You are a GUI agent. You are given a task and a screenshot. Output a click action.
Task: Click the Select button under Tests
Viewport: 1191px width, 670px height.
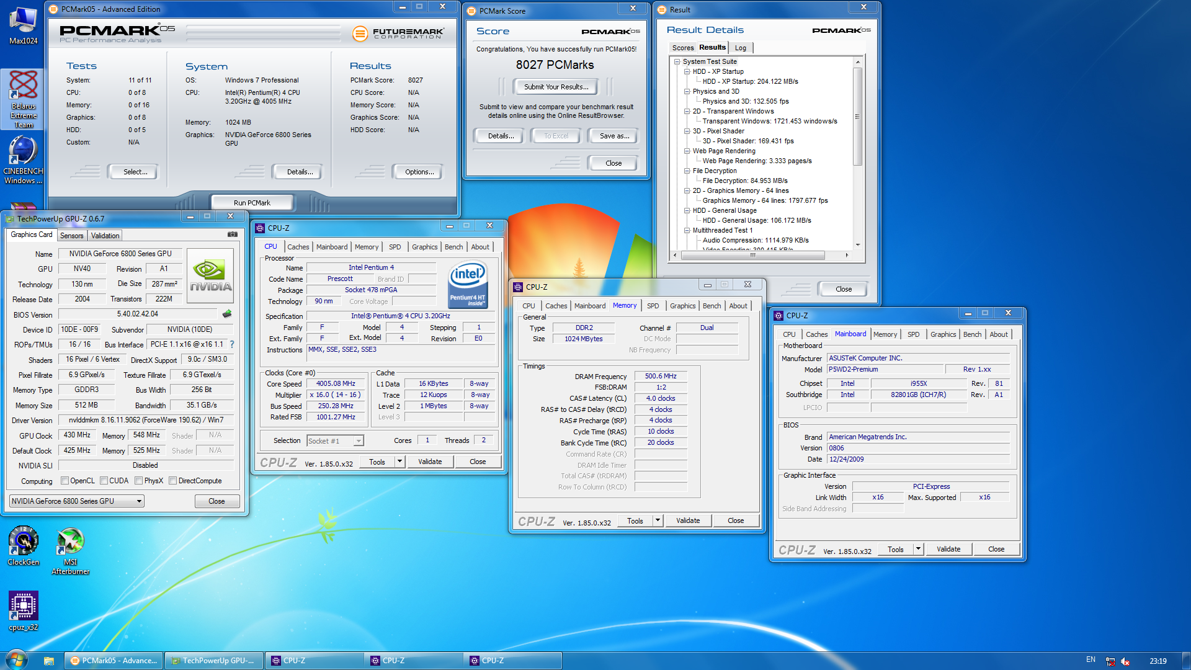tap(135, 172)
